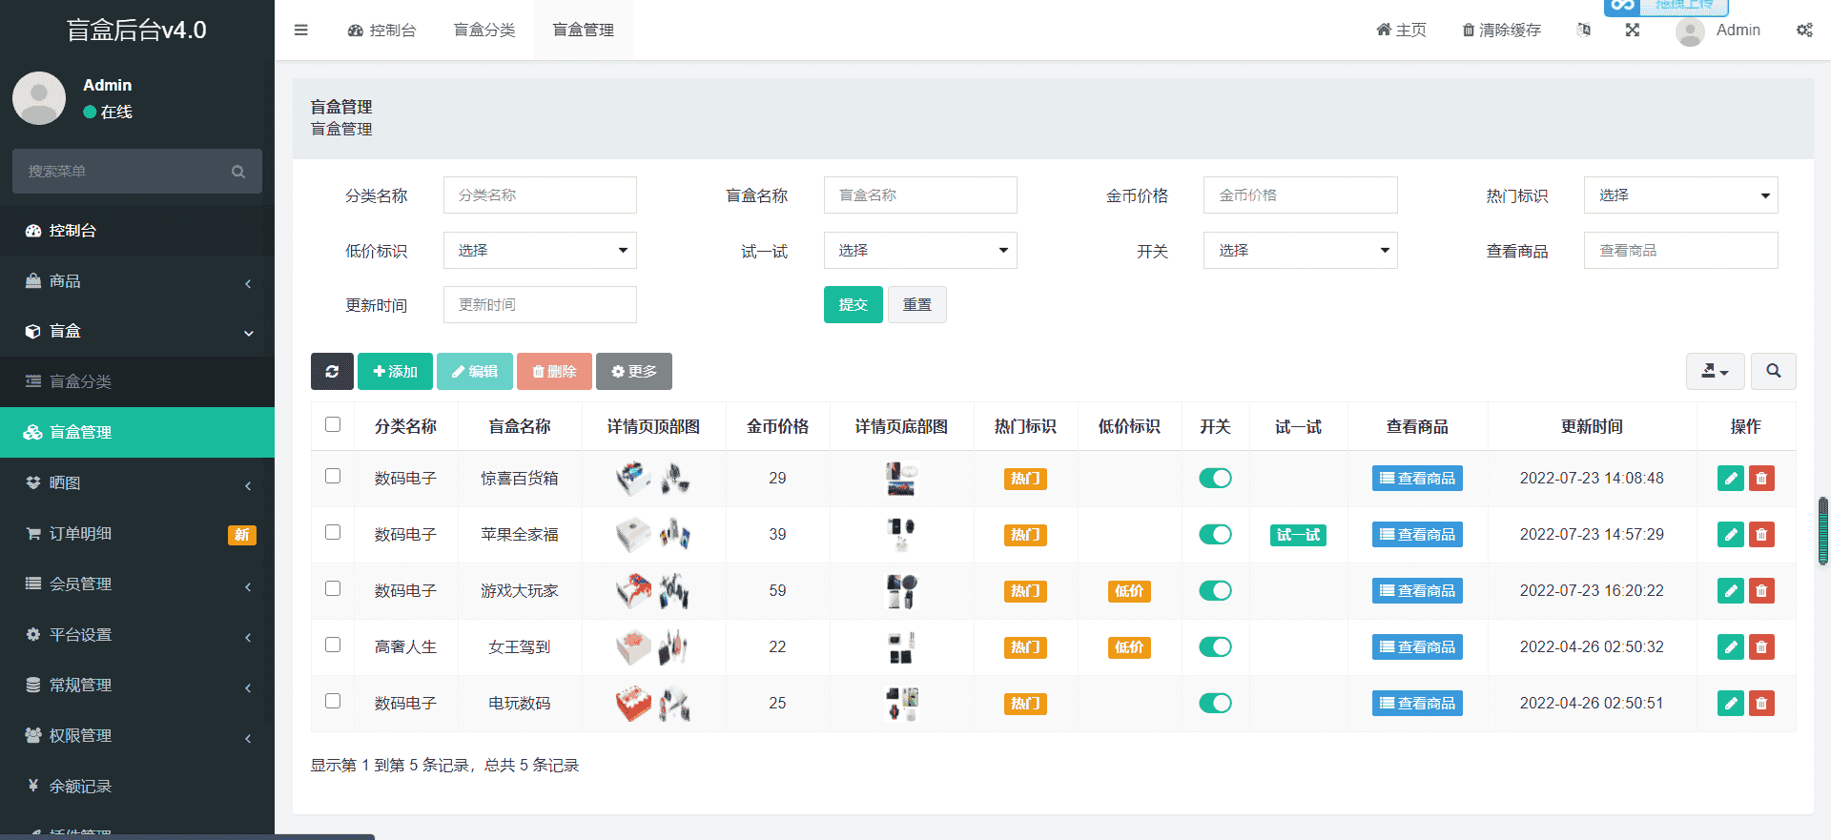This screenshot has width=1831, height=840.
Task: Open the export dropdown button
Action: tap(1715, 372)
